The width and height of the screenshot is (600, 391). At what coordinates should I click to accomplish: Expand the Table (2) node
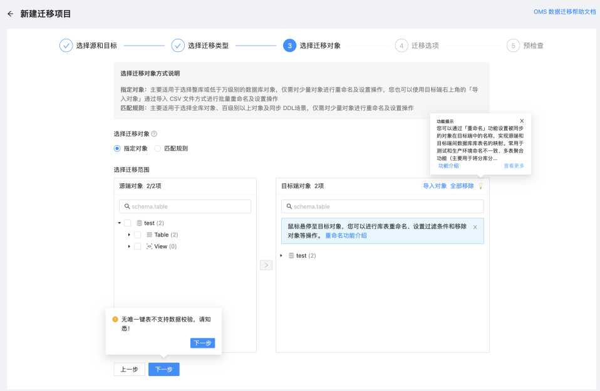coord(129,235)
